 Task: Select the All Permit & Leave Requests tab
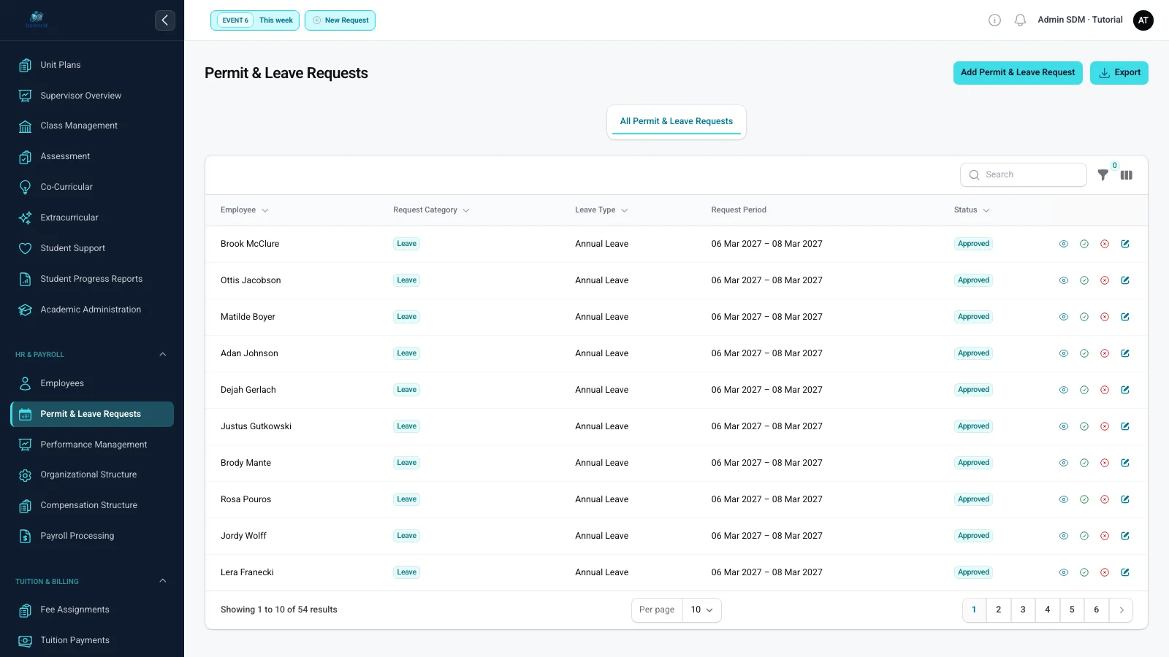pyautogui.click(x=677, y=121)
